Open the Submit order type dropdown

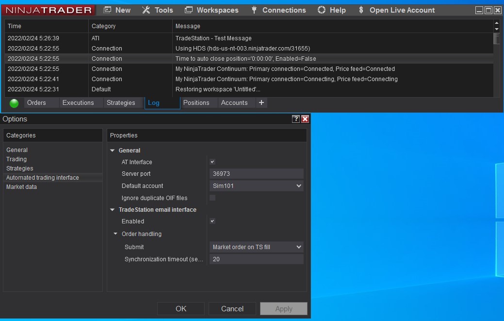click(x=257, y=247)
